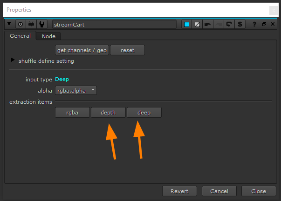Click the center node in viewer icon
281x201 pixels.
pyautogui.click(x=21, y=24)
